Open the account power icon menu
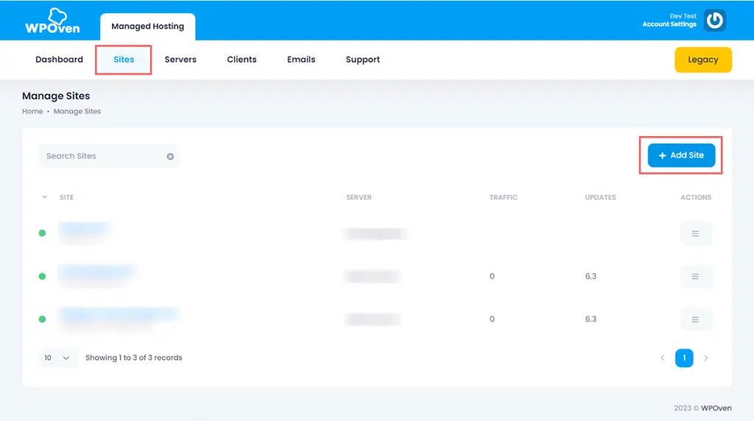Viewport: 754px width, 421px height. [x=714, y=20]
